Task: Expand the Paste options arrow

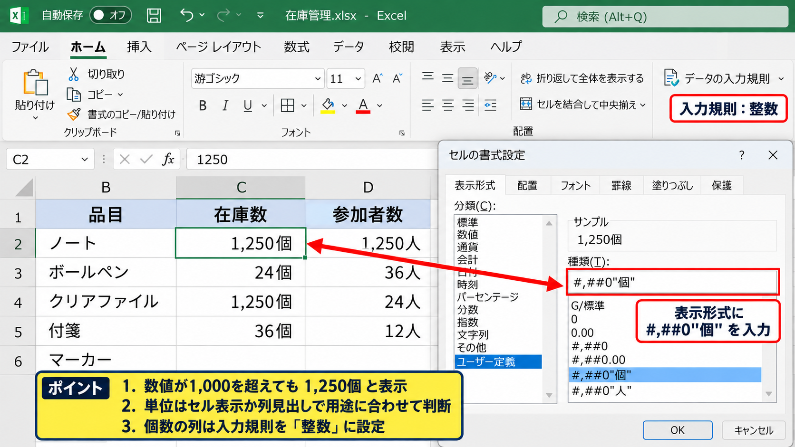Action: [x=35, y=117]
